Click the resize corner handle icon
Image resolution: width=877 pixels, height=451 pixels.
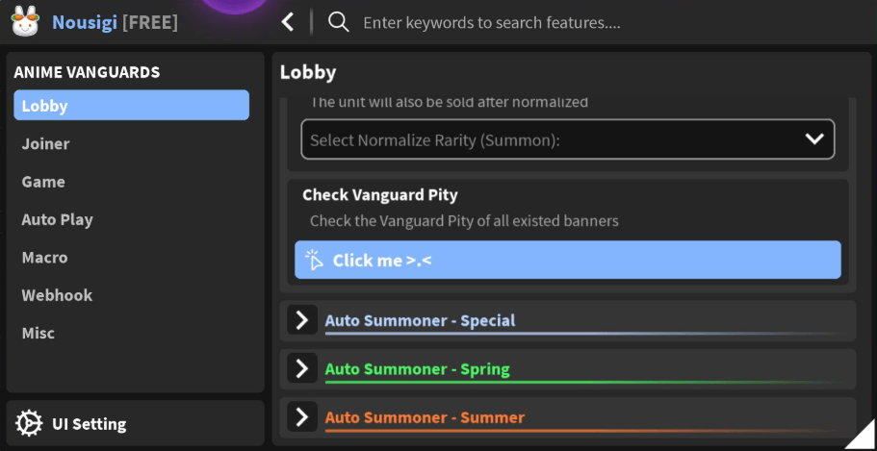[x=861, y=435]
